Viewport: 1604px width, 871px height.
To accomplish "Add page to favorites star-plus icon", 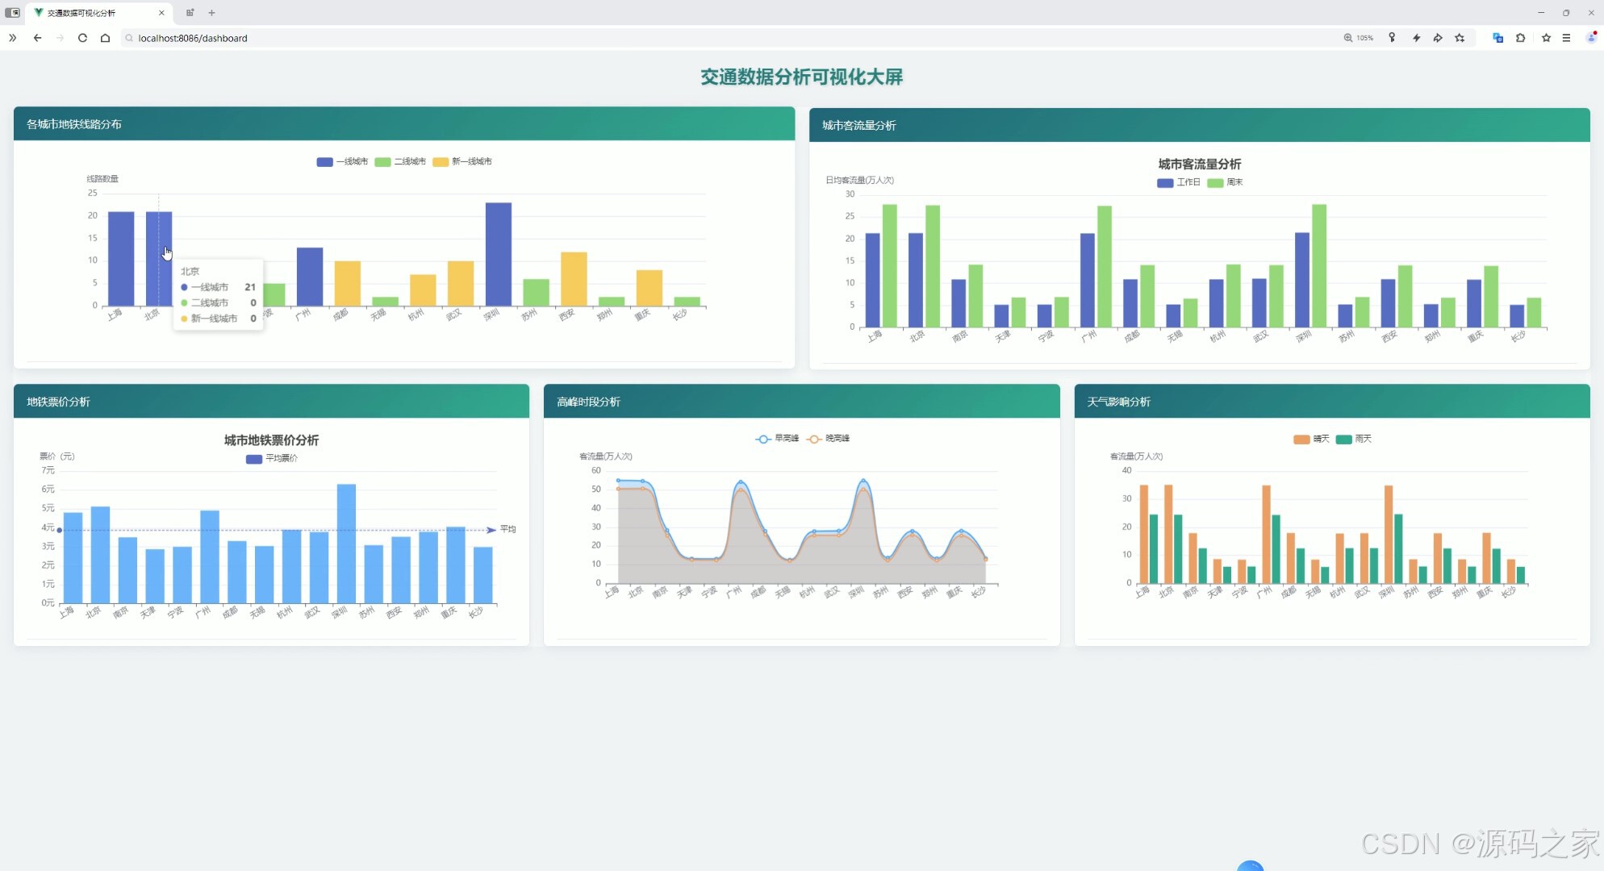I will [x=1460, y=38].
